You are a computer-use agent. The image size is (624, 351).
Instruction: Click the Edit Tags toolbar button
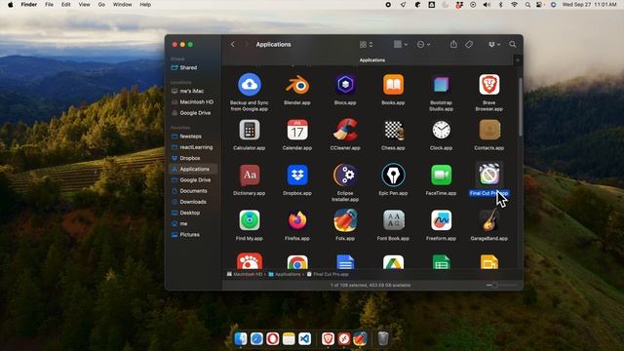(x=469, y=44)
